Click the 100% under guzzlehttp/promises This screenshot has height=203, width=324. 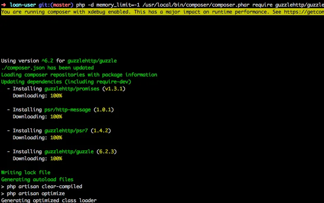click(x=56, y=96)
